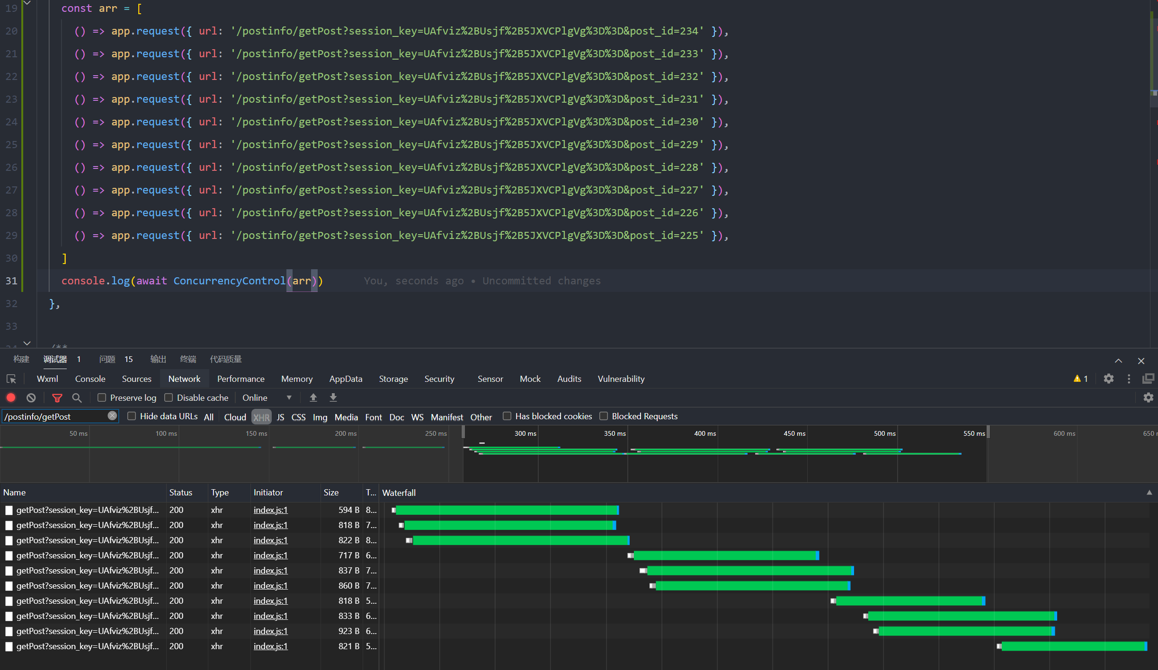The height and width of the screenshot is (670, 1158).
Task: Collapse the code fold at line 19
Action: click(27, 4)
